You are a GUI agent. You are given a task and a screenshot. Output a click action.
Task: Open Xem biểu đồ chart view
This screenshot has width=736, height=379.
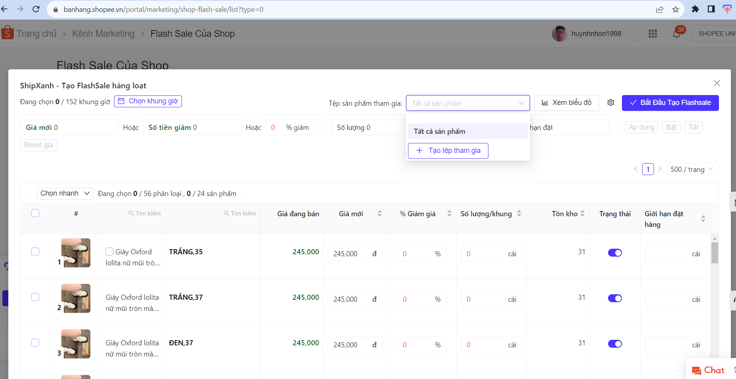(566, 103)
